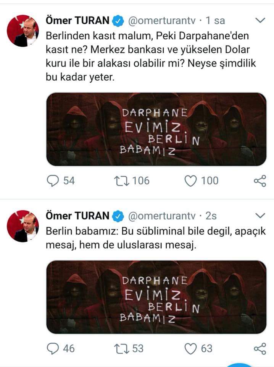Open the '2s' timestamp on second tweet
This screenshot has height=367, width=274.
(211, 216)
